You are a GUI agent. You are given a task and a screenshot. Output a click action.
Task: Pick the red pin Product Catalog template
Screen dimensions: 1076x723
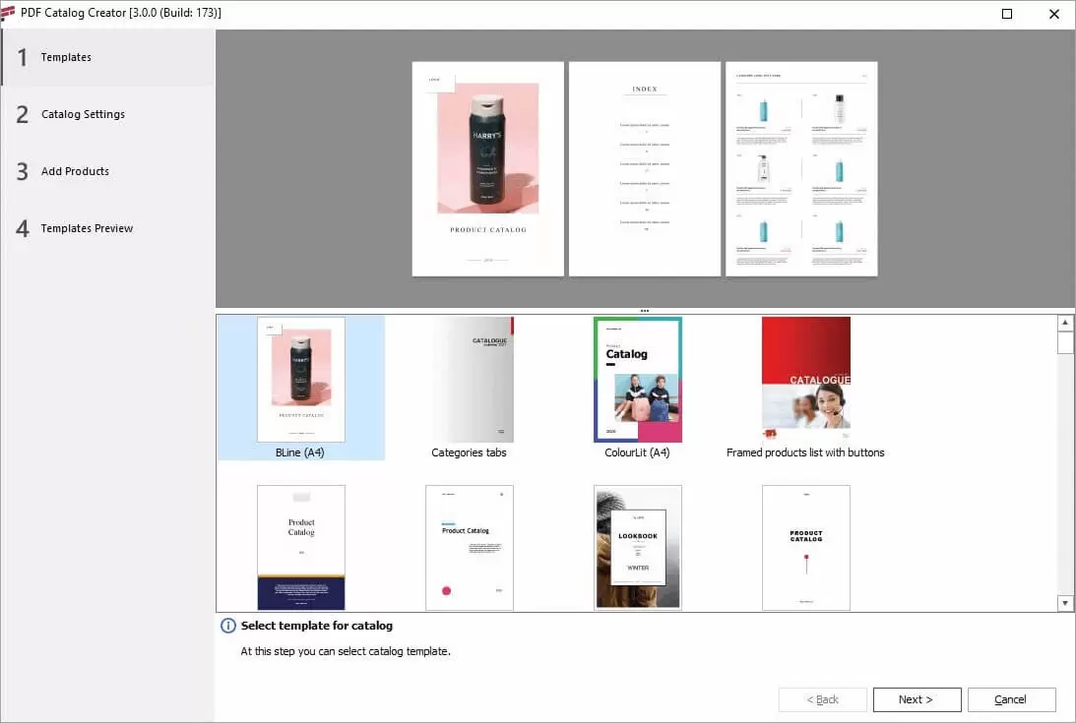[x=805, y=547]
